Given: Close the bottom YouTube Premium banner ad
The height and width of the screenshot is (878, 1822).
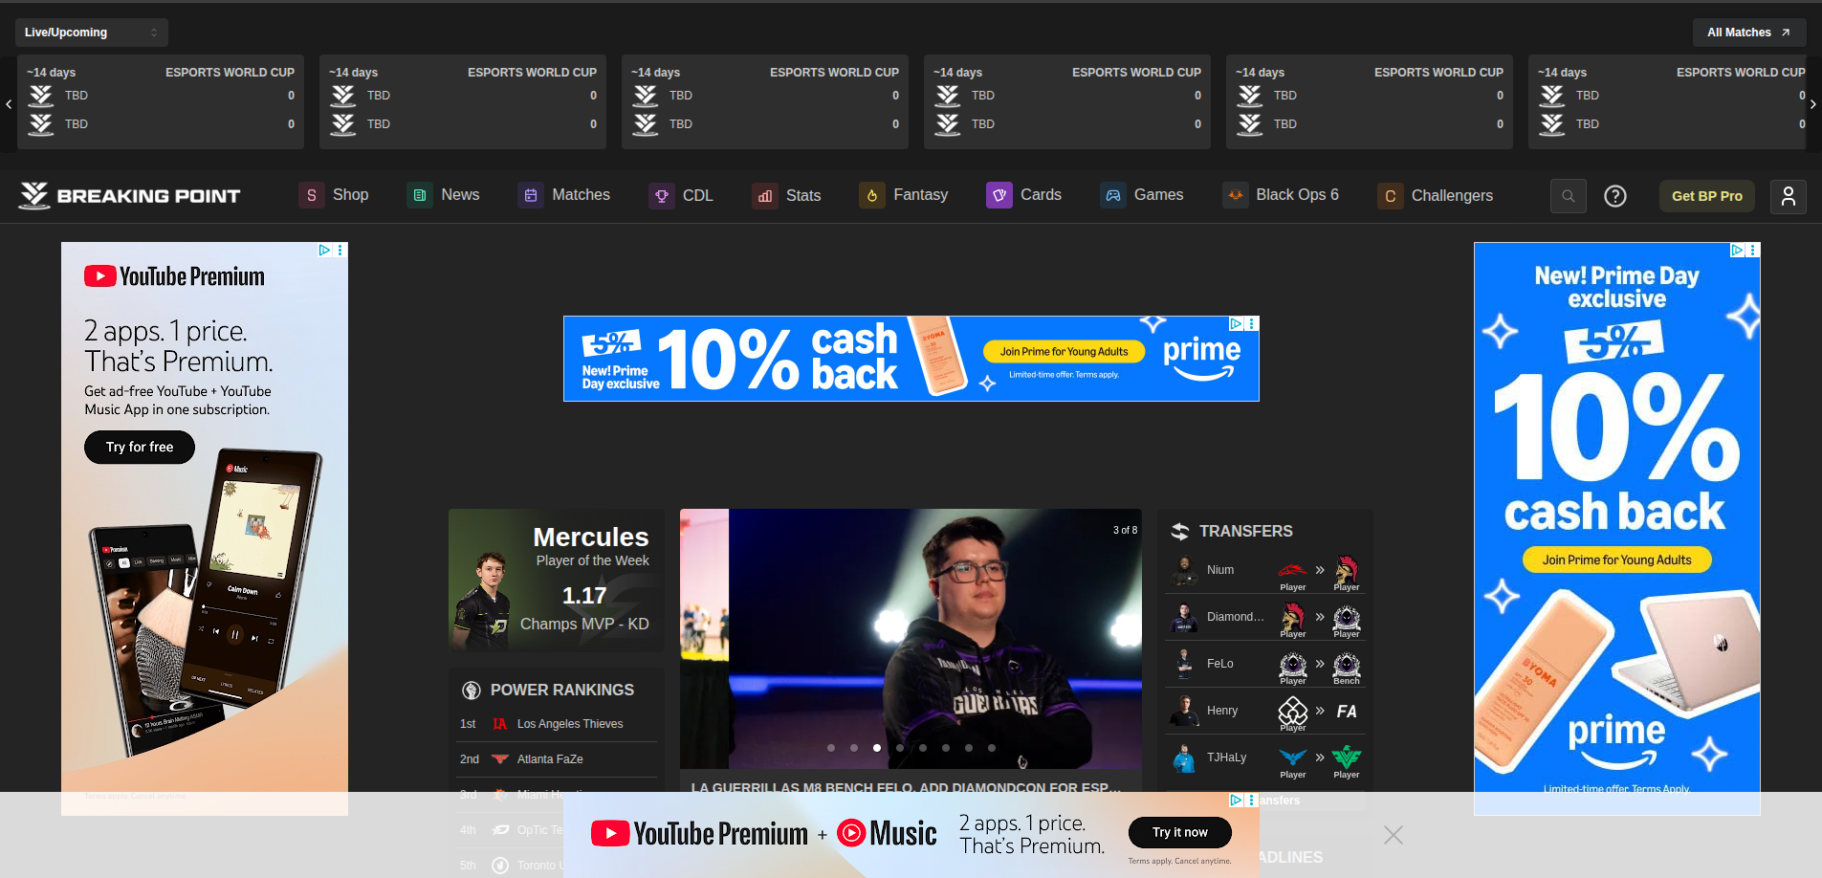Looking at the screenshot, I should coord(1393,835).
